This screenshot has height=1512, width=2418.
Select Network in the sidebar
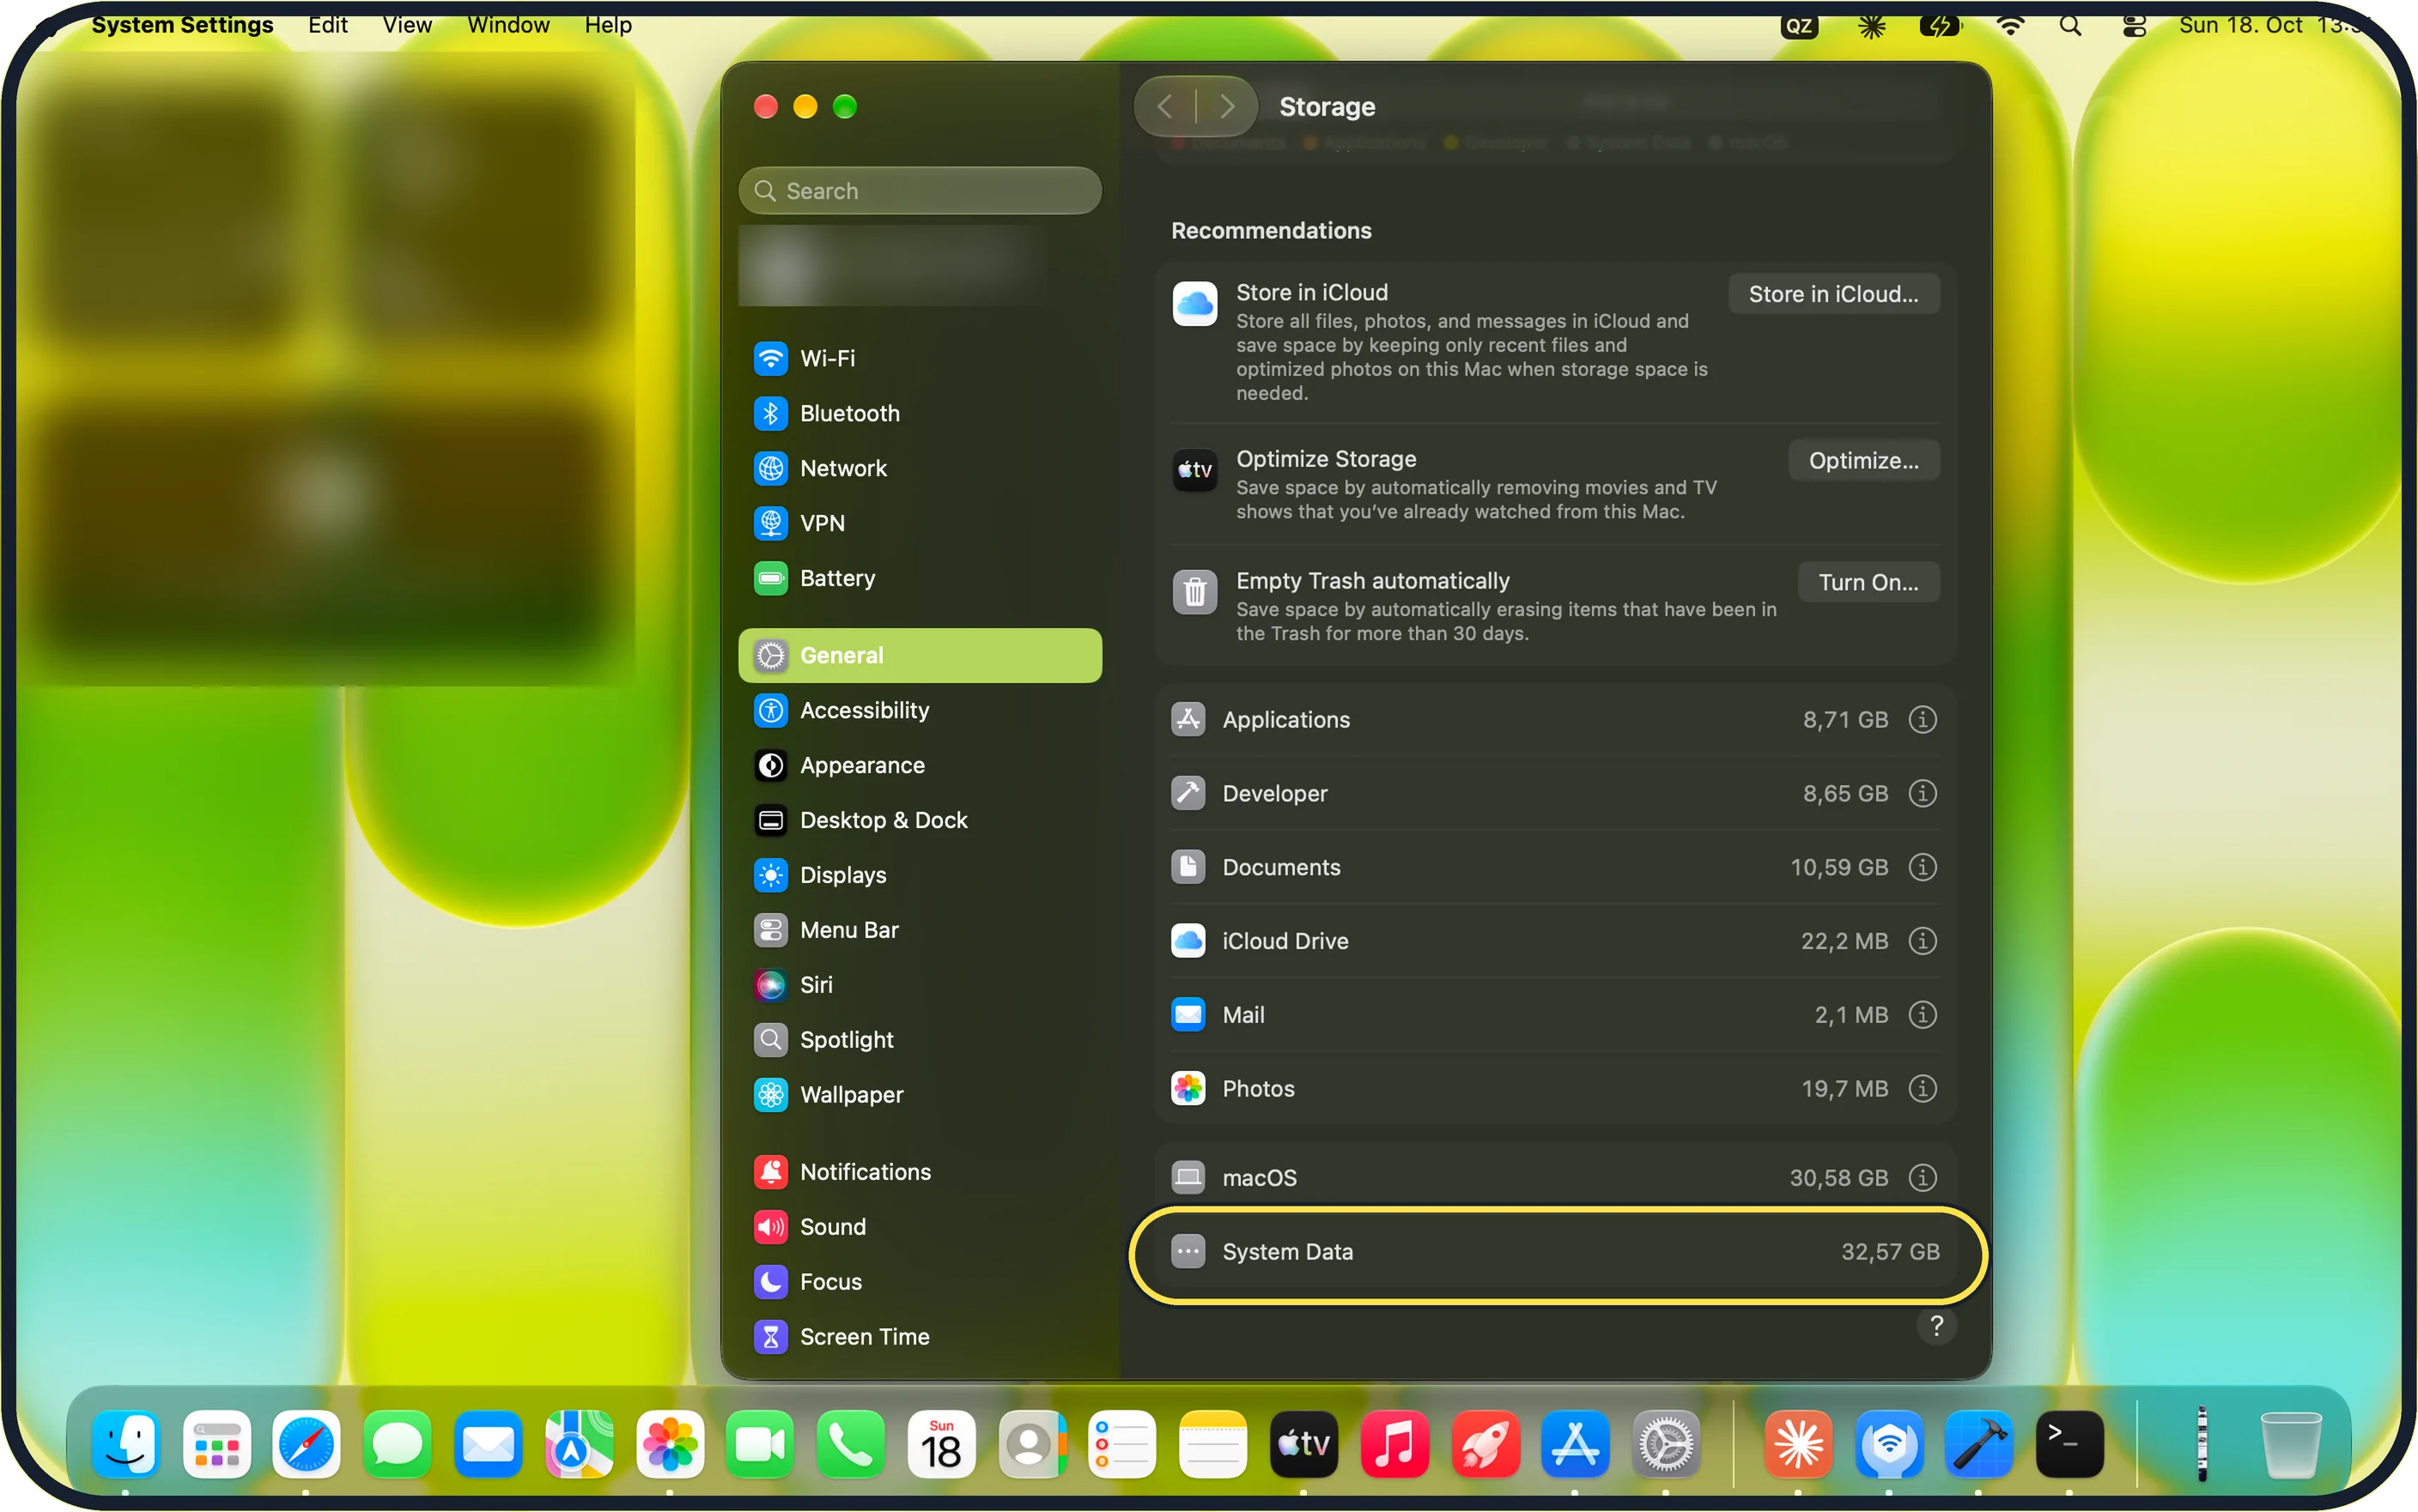click(x=920, y=468)
